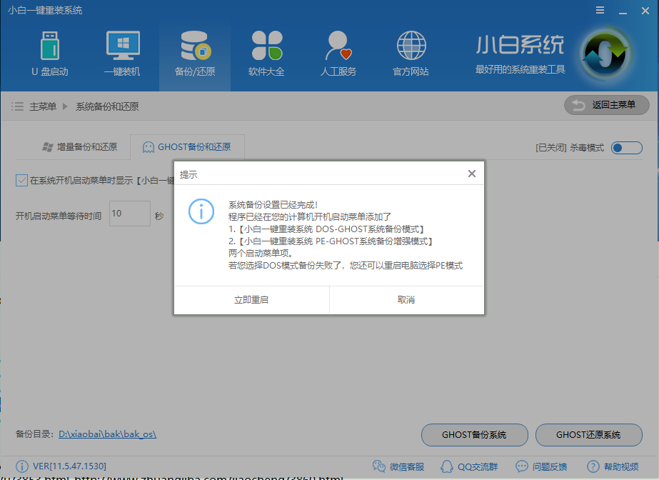Viewport: 659px width, 480px height.
Task: Open 问题反馈 feedback
Action: click(543, 466)
